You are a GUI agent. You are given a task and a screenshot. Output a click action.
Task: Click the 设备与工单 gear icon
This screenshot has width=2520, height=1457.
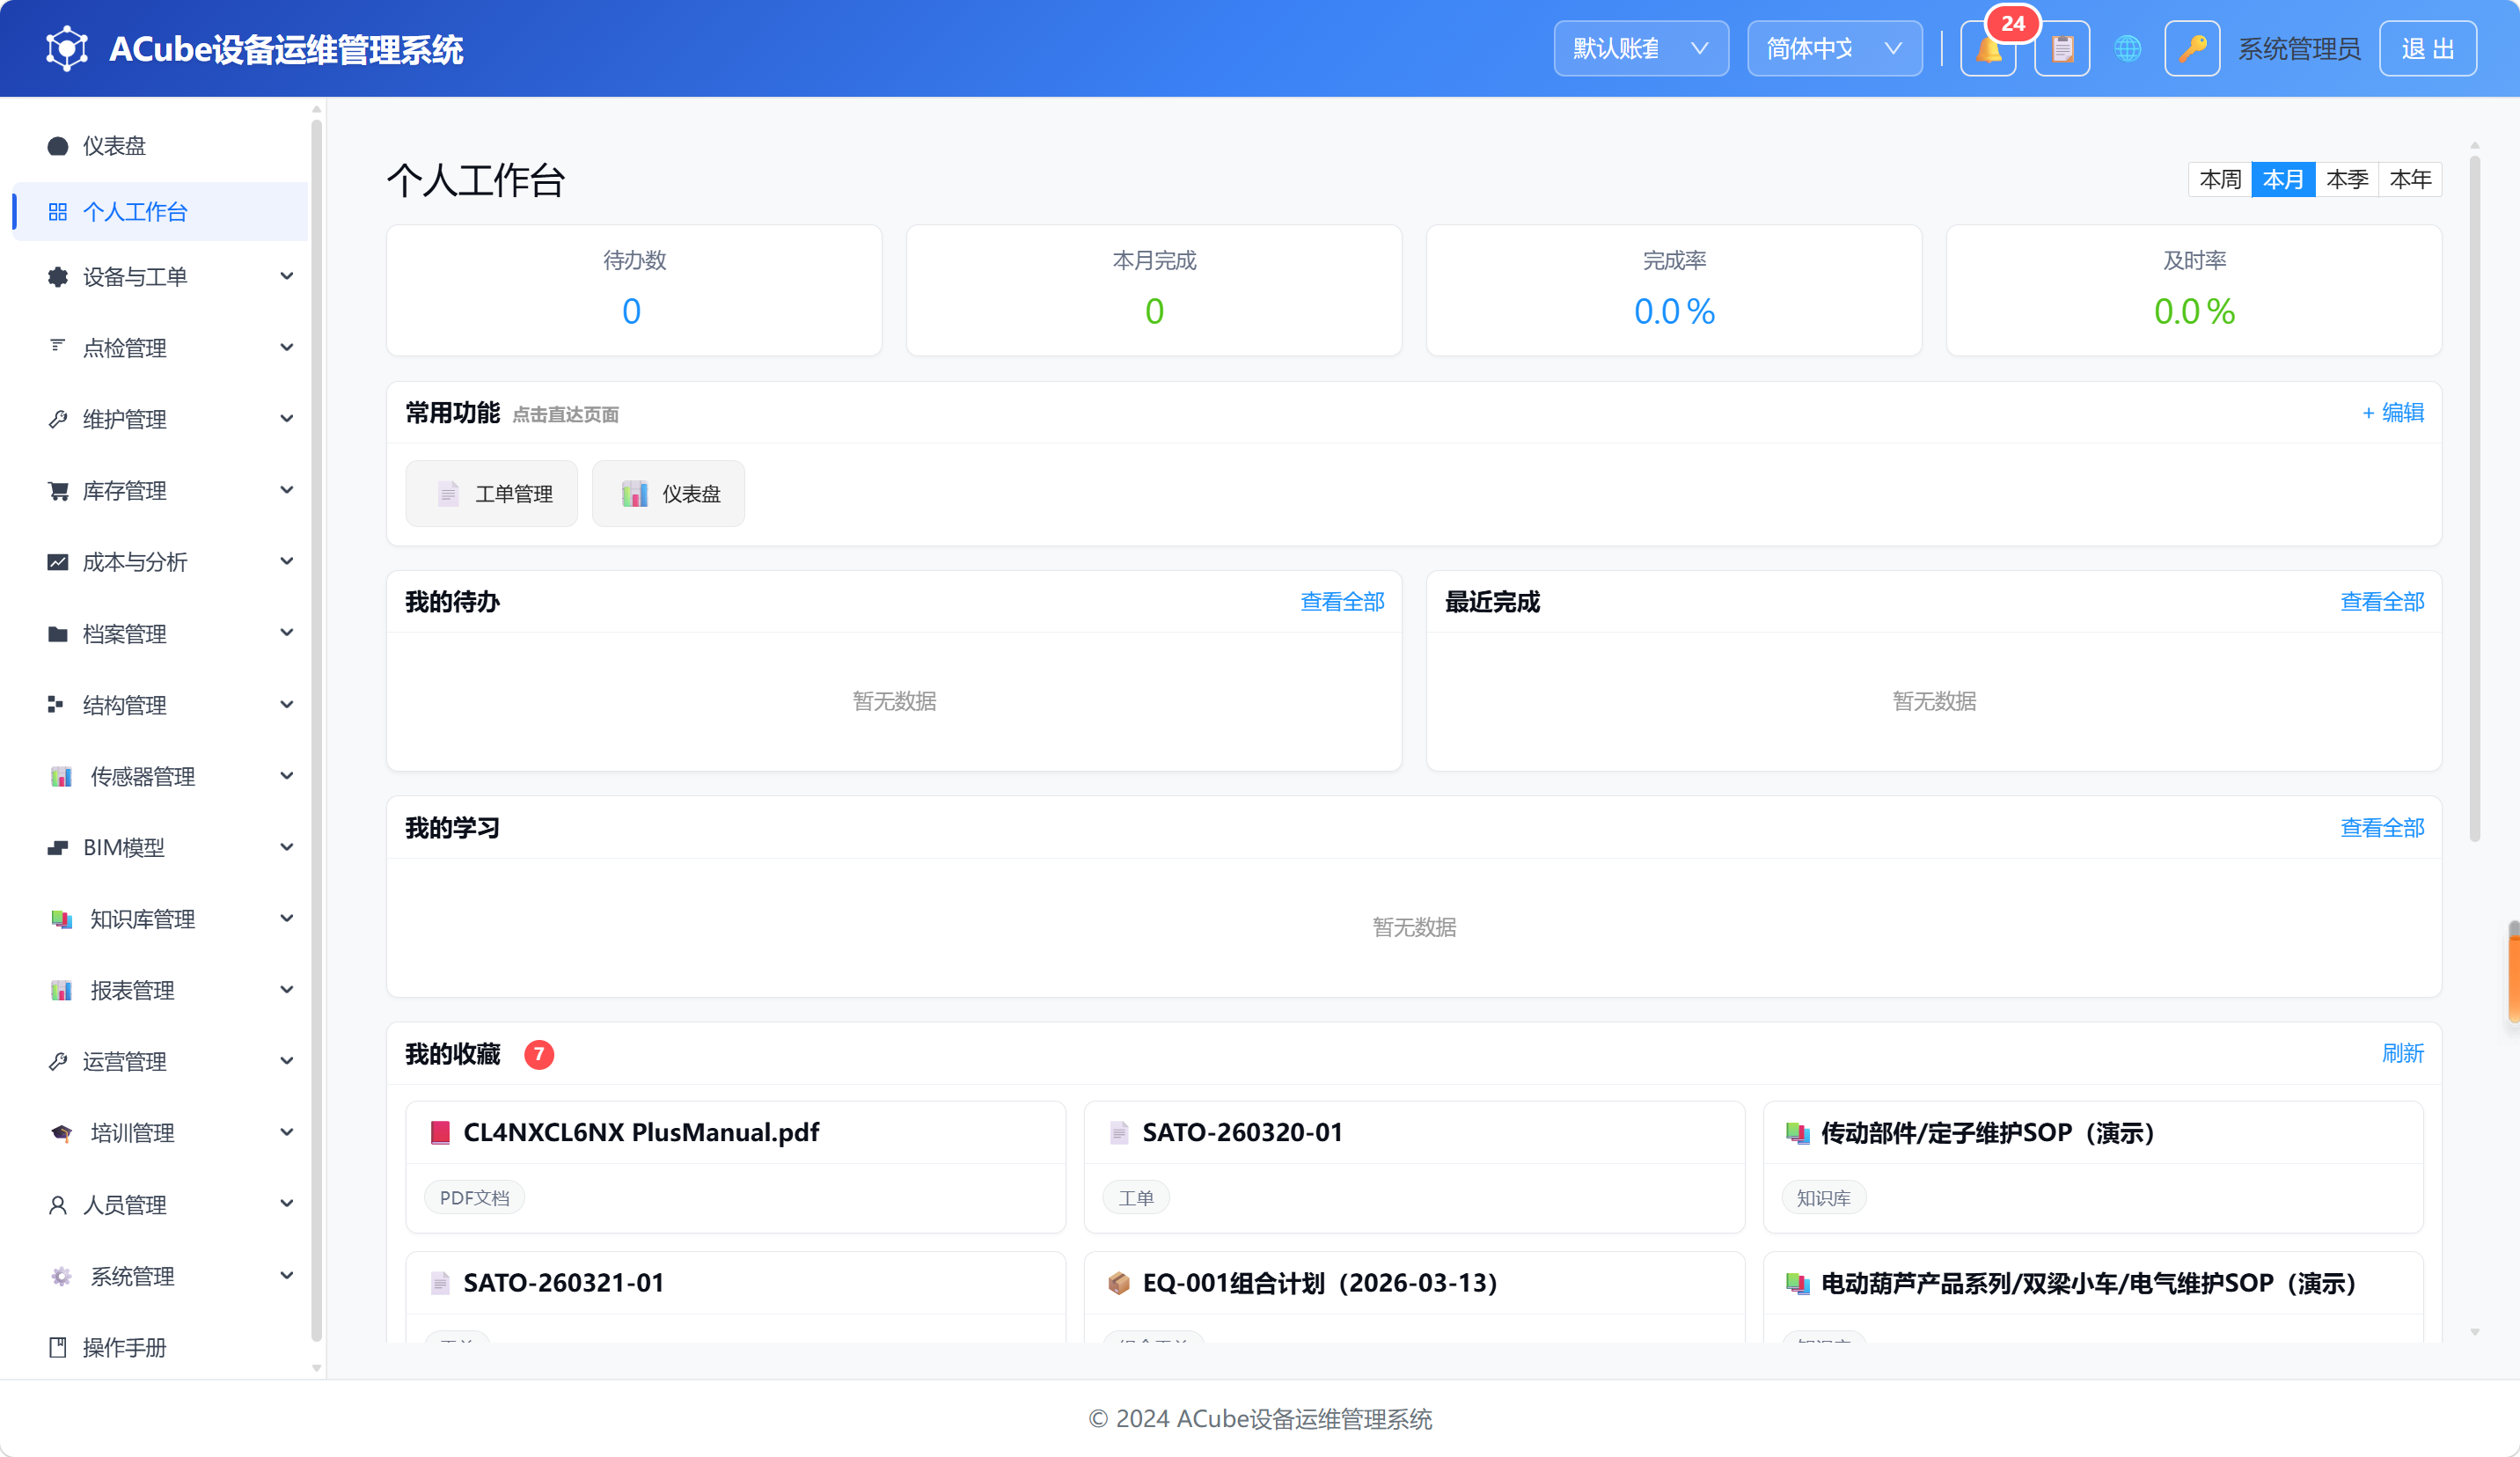pos(58,277)
